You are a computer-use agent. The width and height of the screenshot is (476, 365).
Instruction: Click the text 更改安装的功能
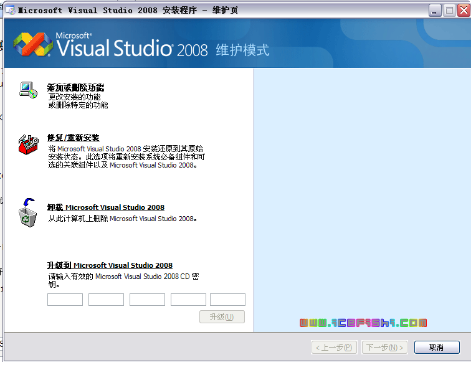click(x=74, y=97)
